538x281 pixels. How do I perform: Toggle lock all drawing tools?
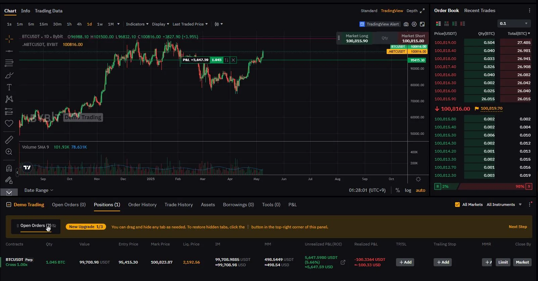[x=9, y=180]
